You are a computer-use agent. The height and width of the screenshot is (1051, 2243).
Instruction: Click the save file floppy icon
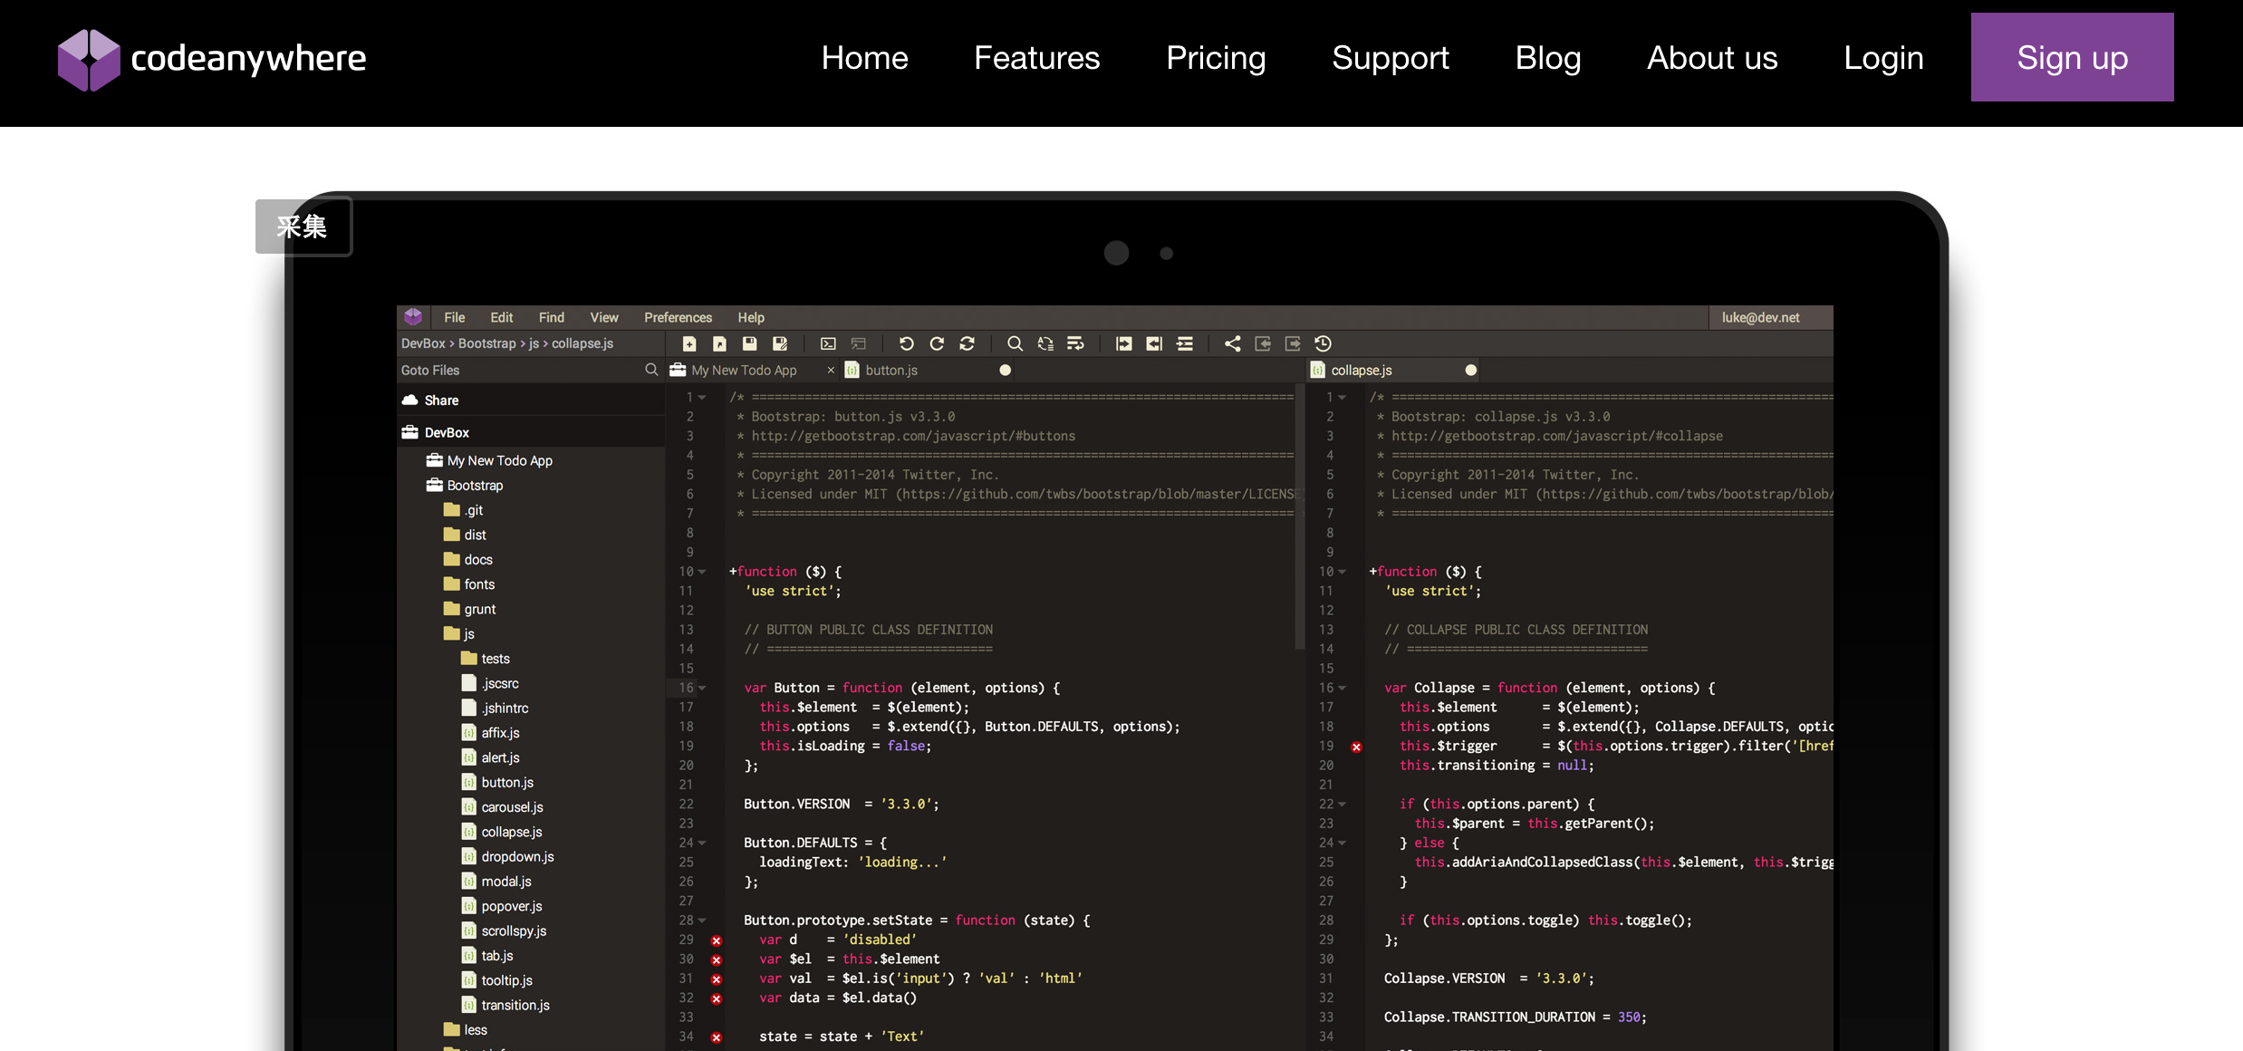pos(749,343)
